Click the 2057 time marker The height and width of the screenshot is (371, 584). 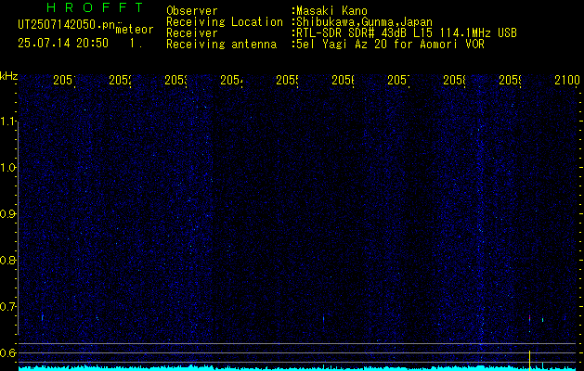(x=399, y=80)
